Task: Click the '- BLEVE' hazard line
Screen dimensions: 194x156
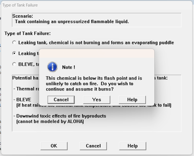Action: tap(23, 100)
